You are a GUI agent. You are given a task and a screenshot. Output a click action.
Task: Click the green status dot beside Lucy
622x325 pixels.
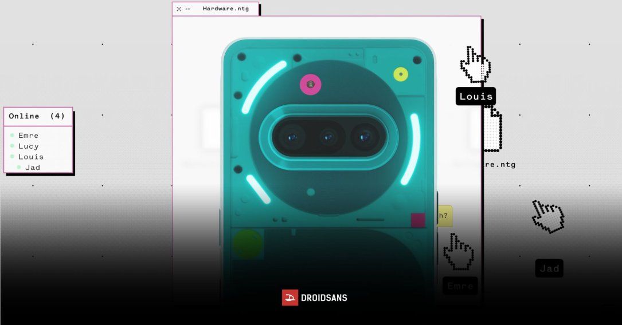tap(12, 146)
